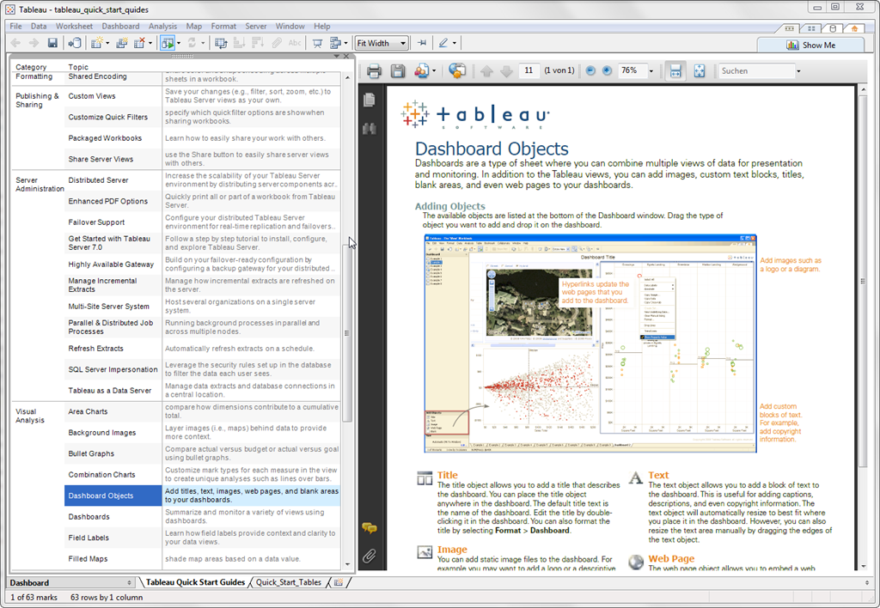
Task: Open the Attachments paperclip icon in PDF sidebar
Action: click(369, 556)
